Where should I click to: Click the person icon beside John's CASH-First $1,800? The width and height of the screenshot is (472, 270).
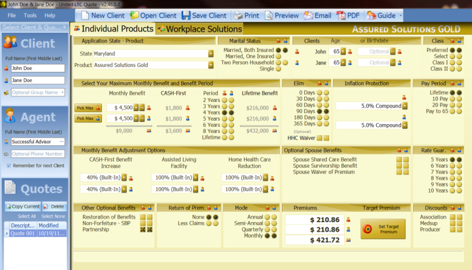tap(187, 108)
